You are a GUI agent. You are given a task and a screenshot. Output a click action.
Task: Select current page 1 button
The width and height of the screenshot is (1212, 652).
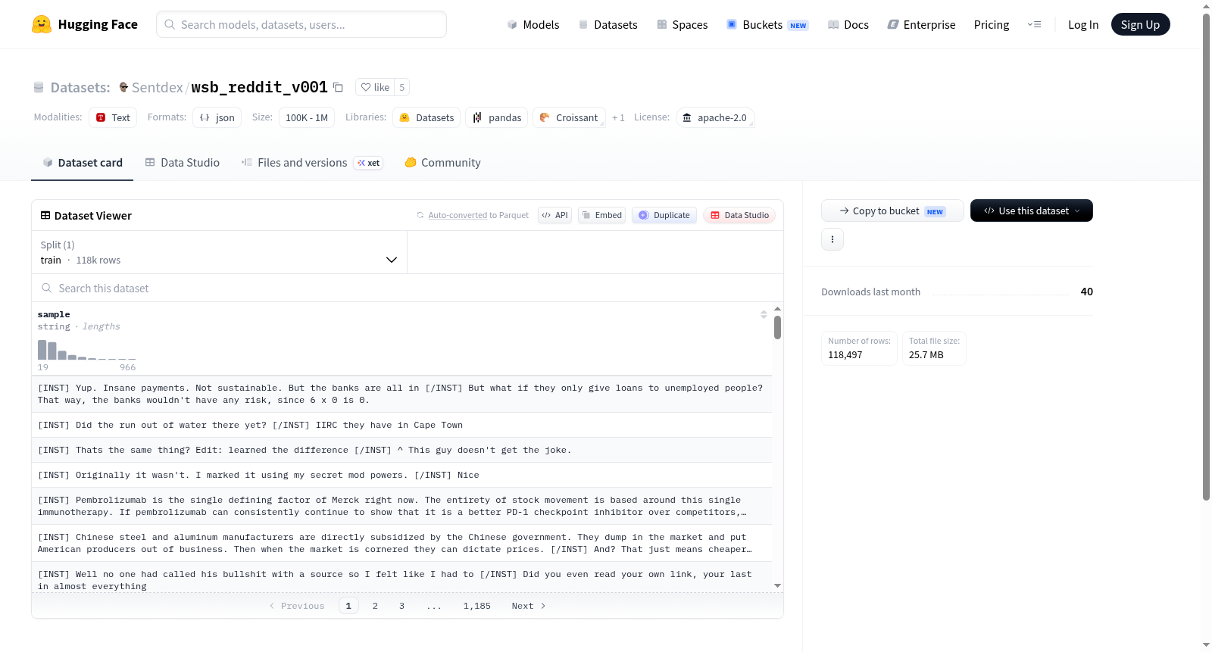click(x=348, y=606)
